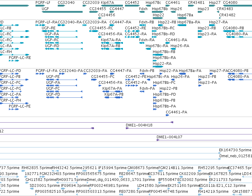The image size is (252, 196).
Task: Select the CG32040 gene label
Action: 66,3
